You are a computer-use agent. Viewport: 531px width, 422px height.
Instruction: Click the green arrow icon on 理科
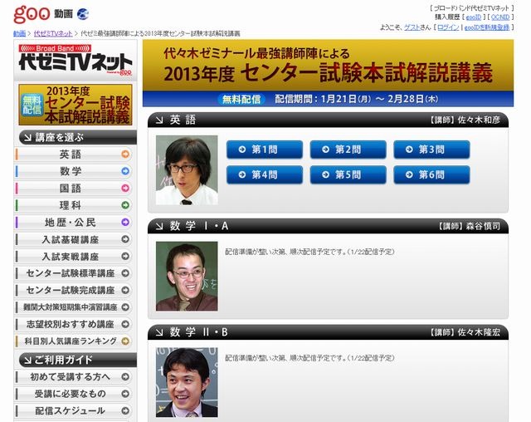pos(125,205)
